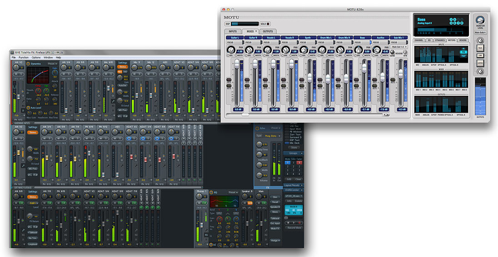Image resolution: width=498 pixels, height=257 pixels.
Task: Select the BAL radio button on Guitar L
Action: click(x=228, y=55)
